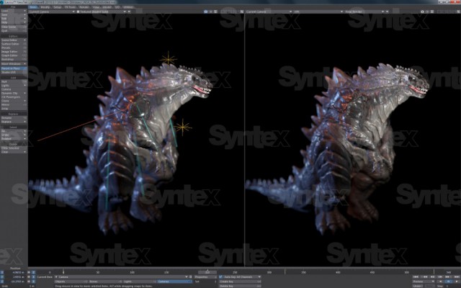Click the X position value field

(16, 272)
